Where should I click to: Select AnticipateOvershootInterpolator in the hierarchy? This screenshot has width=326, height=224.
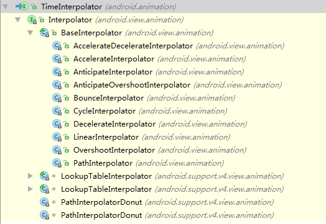(x=132, y=85)
